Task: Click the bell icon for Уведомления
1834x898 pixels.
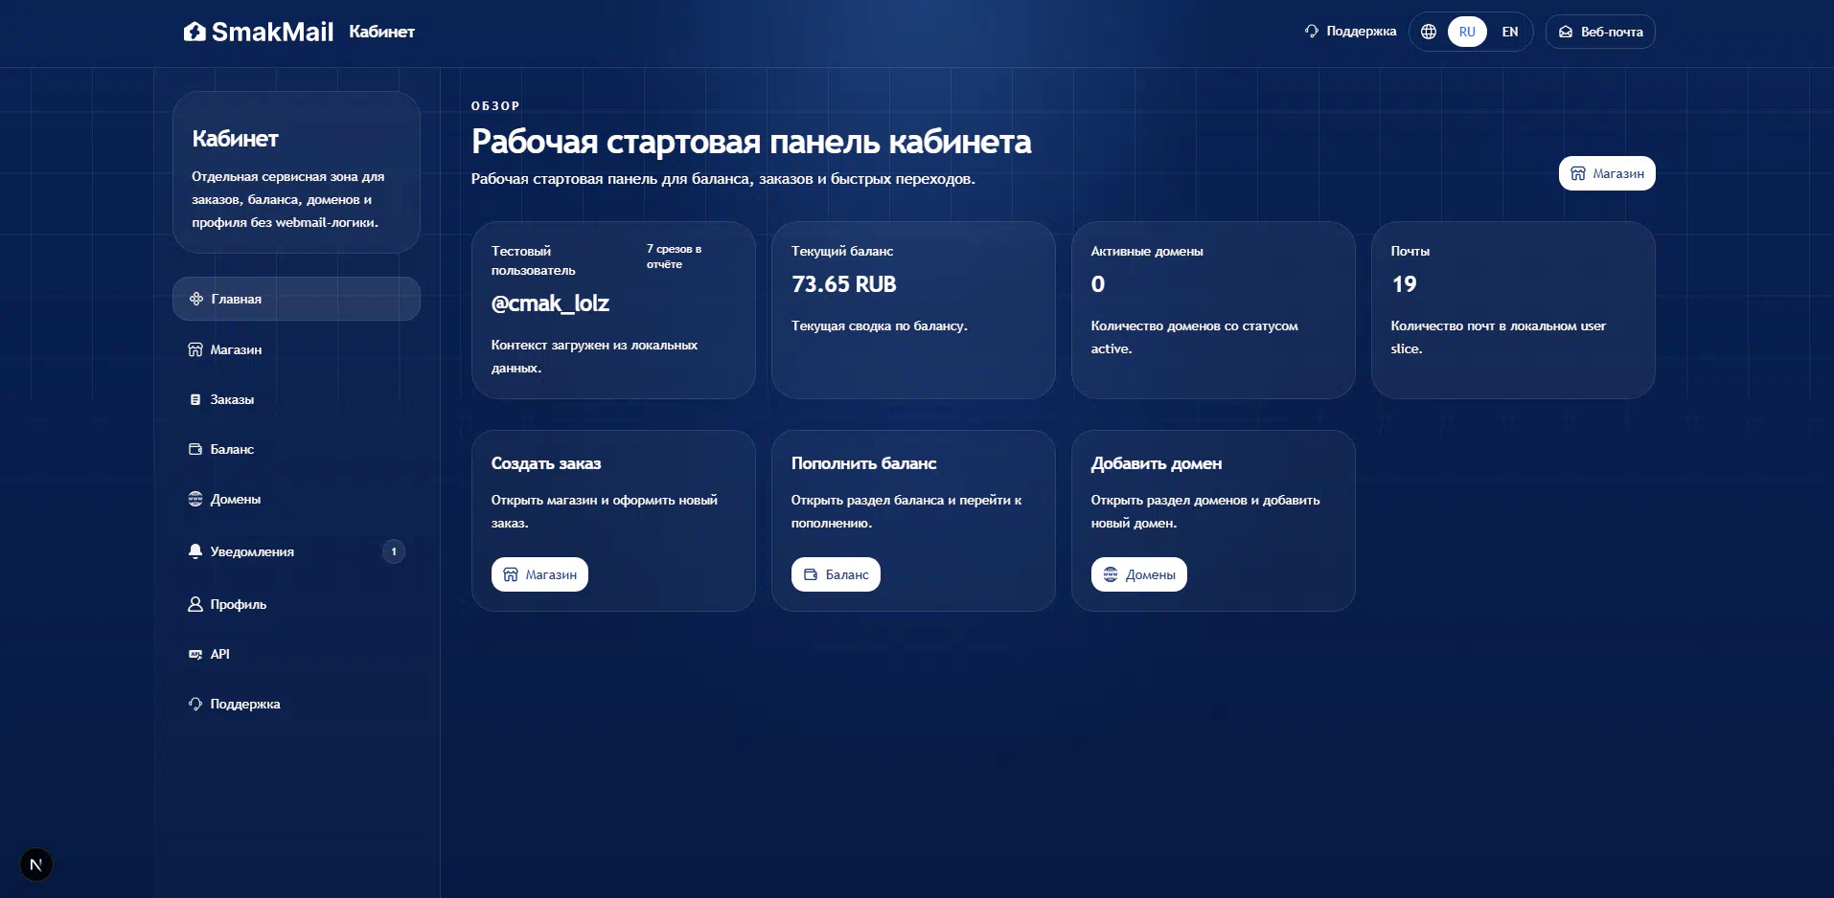Action: click(x=195, y=551)
